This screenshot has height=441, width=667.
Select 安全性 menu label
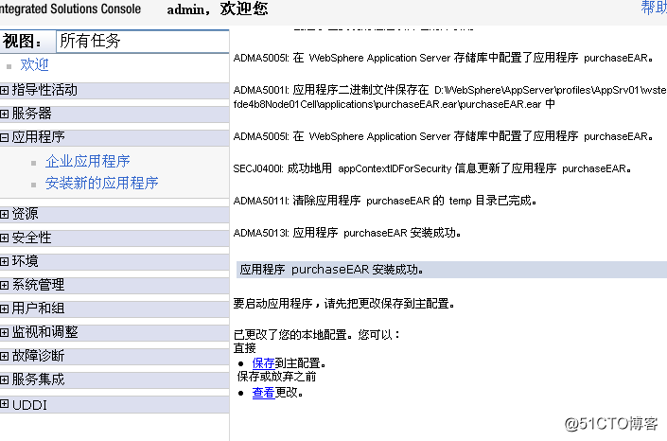point(31,238)
